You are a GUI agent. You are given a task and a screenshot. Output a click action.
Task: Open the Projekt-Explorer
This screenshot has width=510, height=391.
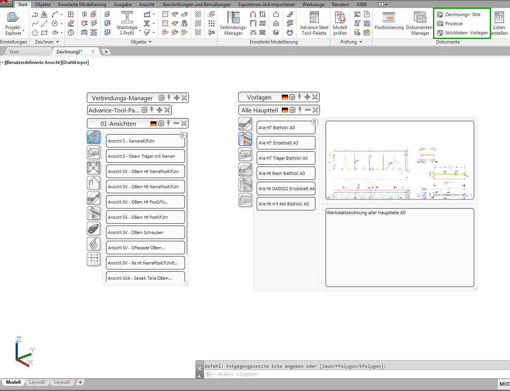(13, 23)
